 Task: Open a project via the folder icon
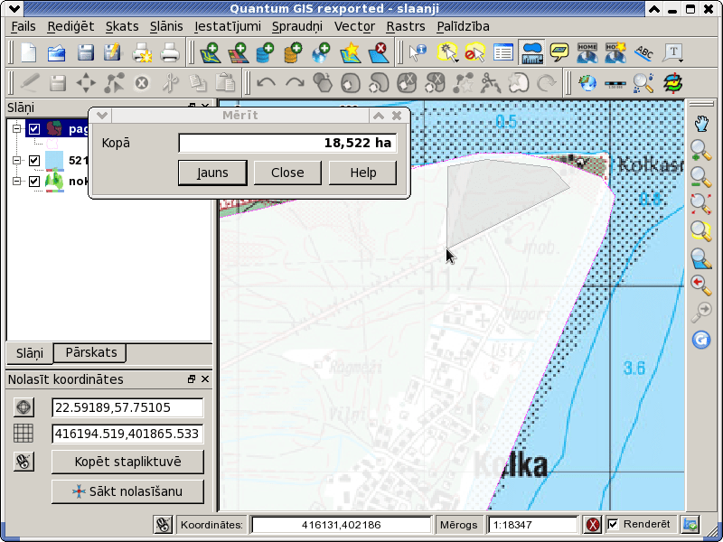tap(57, 52)
